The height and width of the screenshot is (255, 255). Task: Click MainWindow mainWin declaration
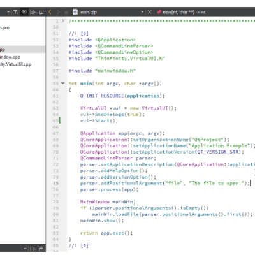[x=108, y=201]
